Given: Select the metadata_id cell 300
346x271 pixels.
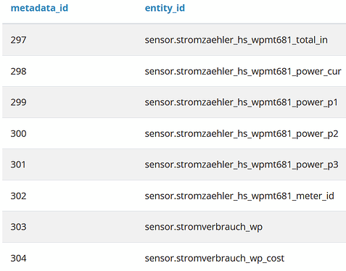Looking at the screenshot, I should [x=18, y=133].
